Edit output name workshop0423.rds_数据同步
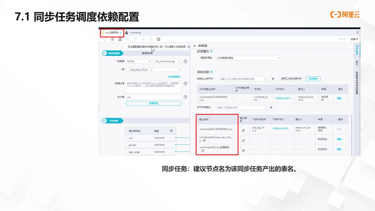Image resolution: width=375 pixels, height=211 pixels. tap(203, 151)
